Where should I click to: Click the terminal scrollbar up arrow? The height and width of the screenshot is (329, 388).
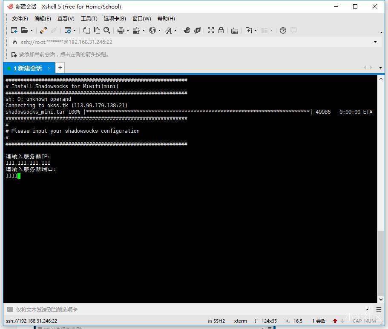coord(381,79)
